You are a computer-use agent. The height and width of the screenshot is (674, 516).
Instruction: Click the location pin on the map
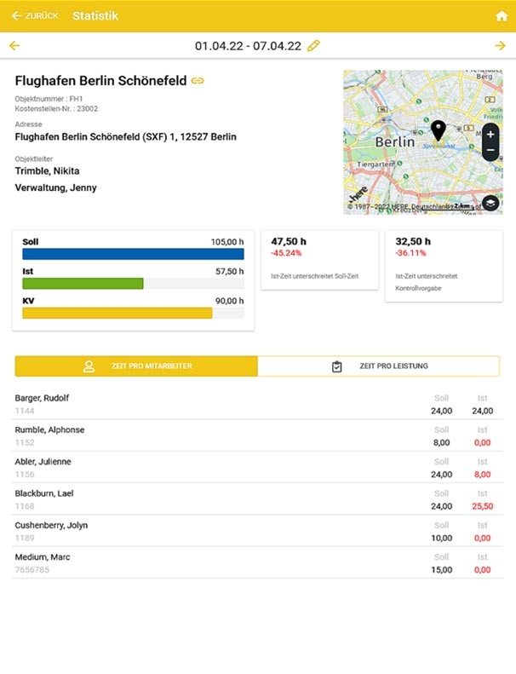click(438, 130)
